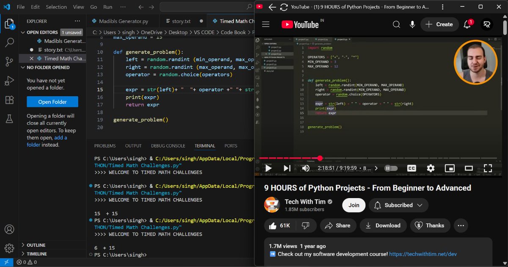Seek on the video progress bar

click(x=378, y=158)
